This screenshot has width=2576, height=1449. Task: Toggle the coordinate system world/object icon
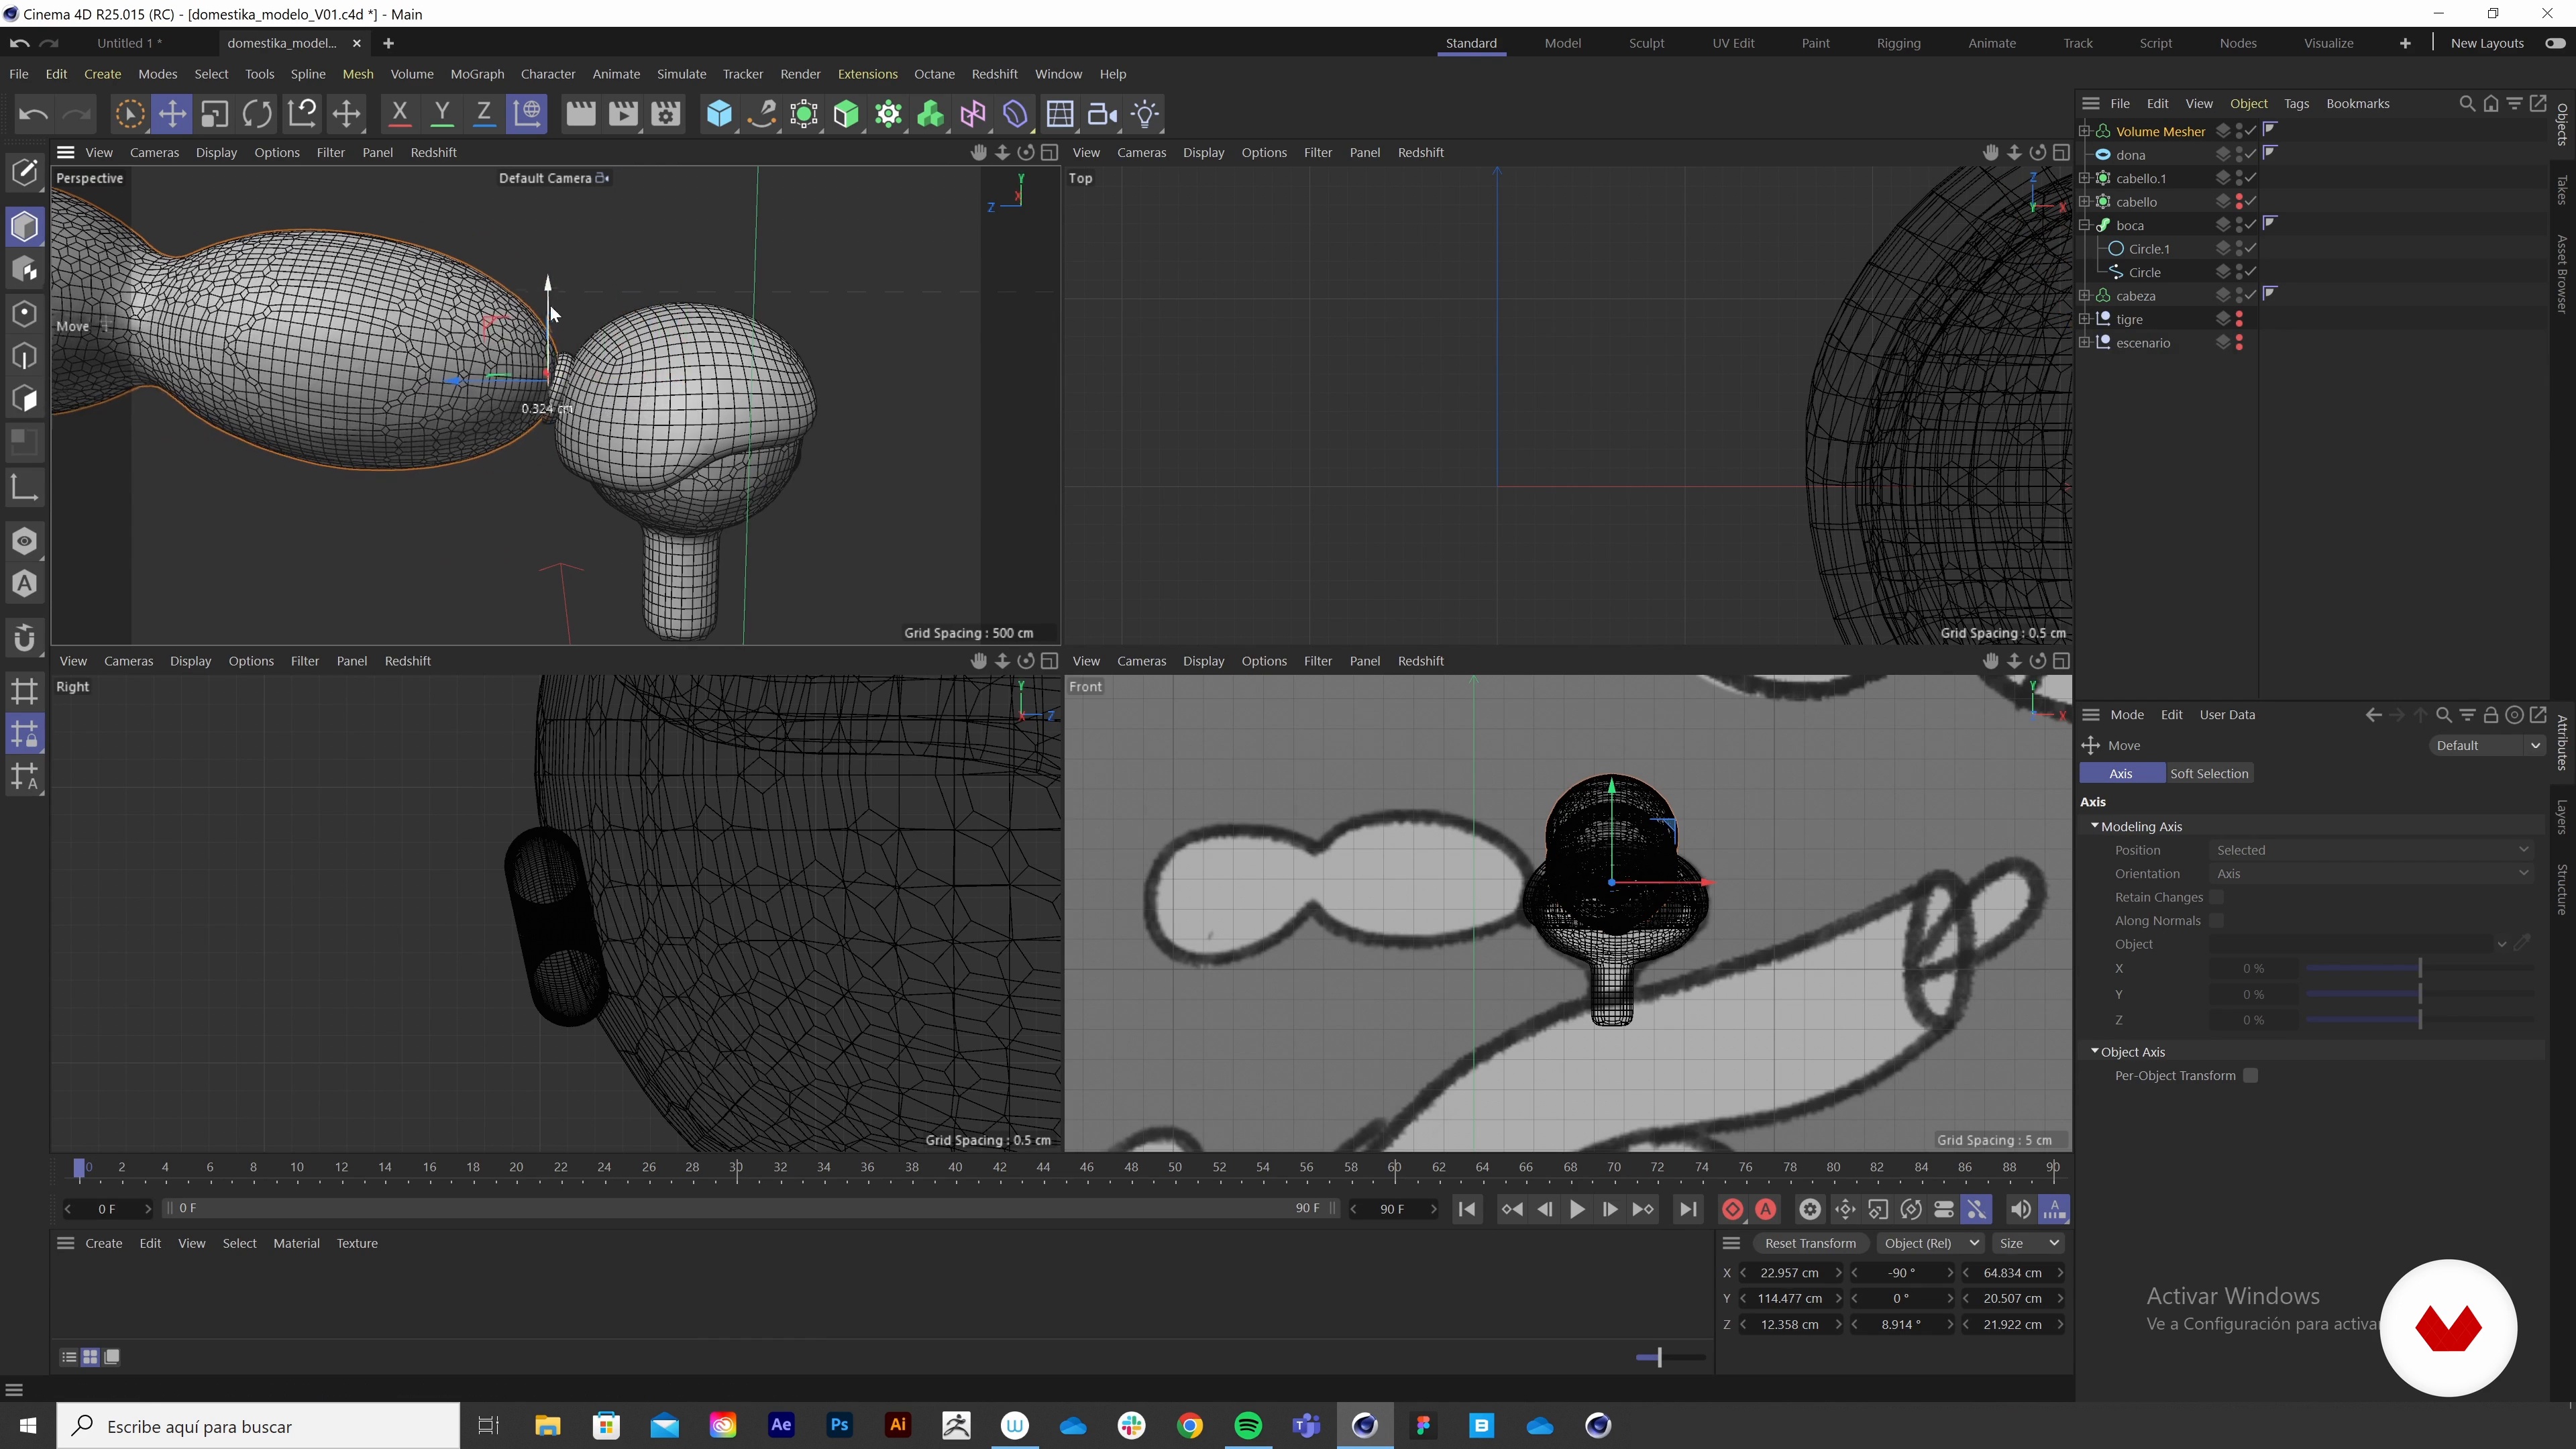[x=527, y=114]
